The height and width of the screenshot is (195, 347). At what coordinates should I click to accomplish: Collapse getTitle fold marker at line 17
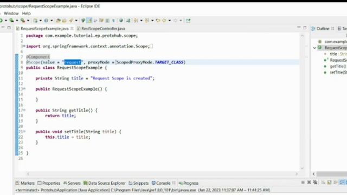(24, 110)
